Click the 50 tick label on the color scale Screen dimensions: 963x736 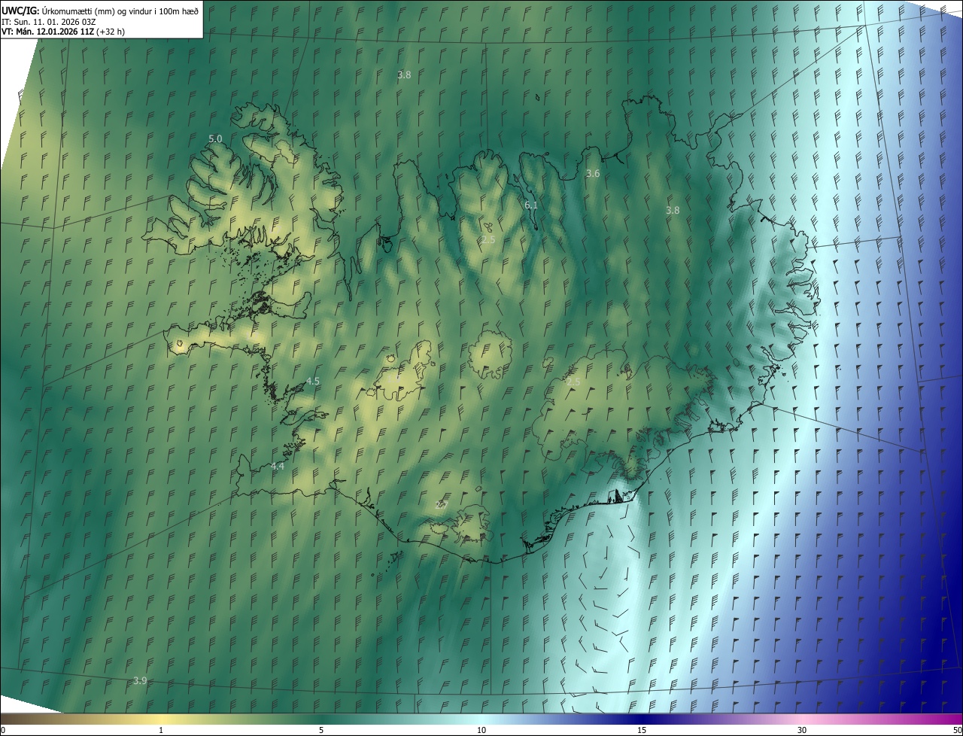(957, 730)
